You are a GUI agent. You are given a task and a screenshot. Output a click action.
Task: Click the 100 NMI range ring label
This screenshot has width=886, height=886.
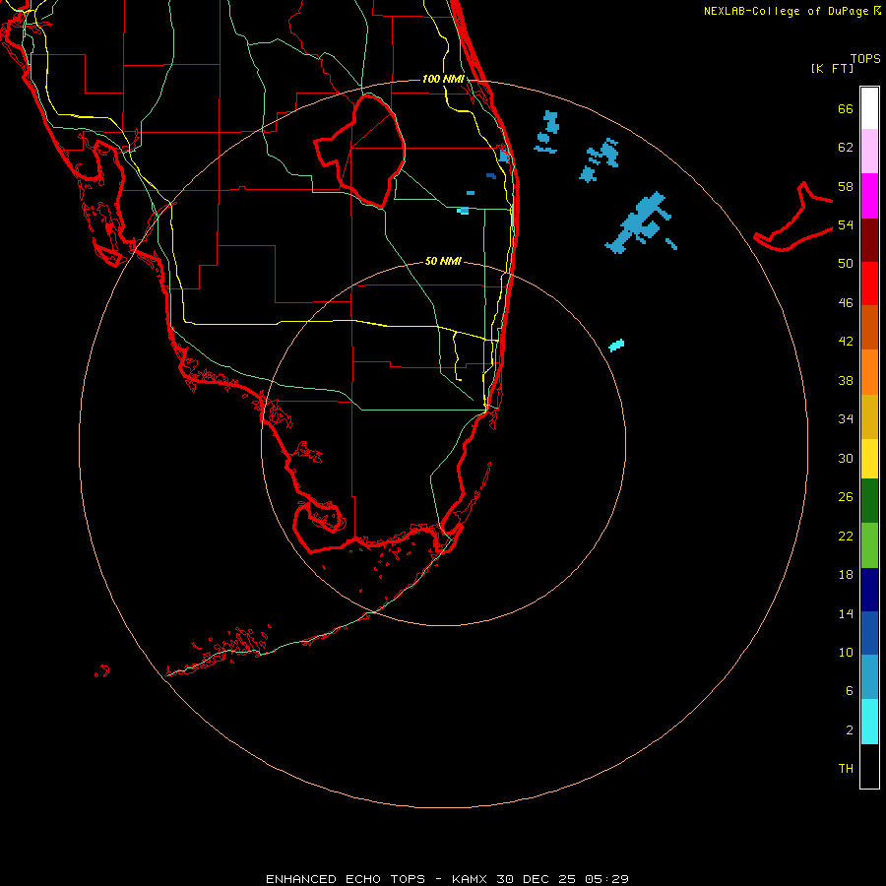[443, 79]
